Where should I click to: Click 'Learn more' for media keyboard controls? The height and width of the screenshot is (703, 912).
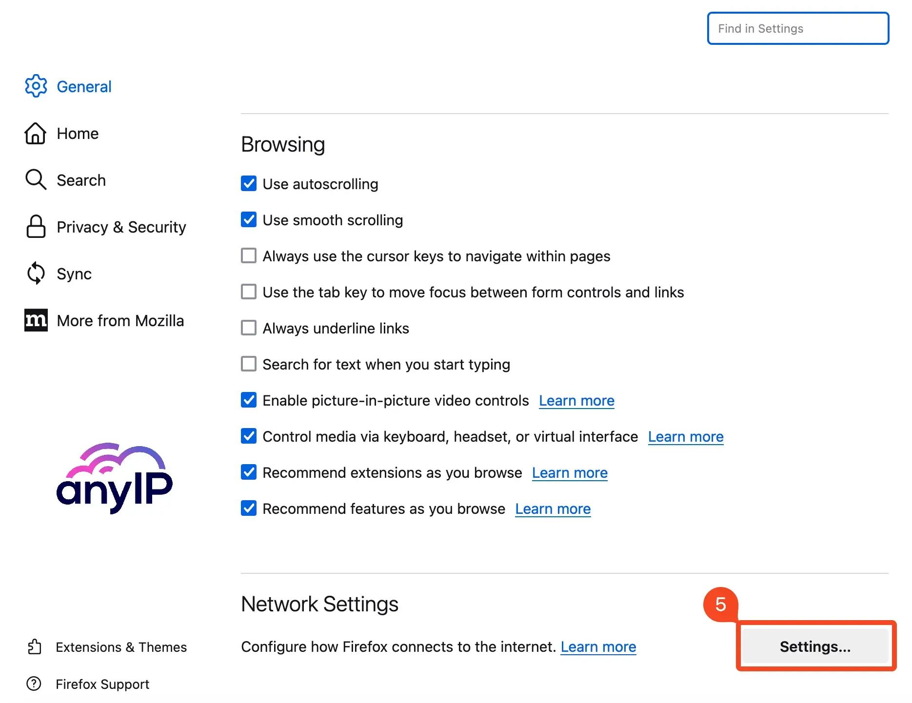coord(686,436)
